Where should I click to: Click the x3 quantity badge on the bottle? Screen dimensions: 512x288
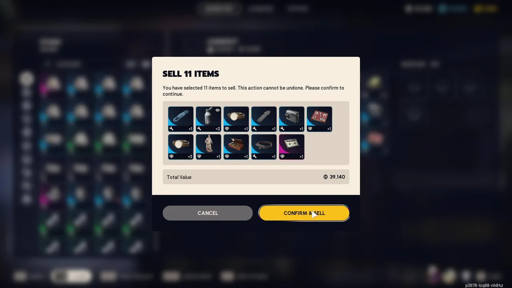point(218,129)
